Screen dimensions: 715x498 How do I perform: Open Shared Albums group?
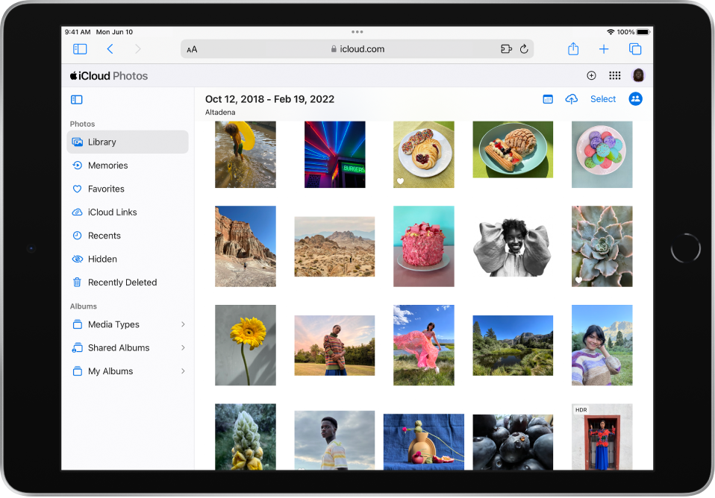[x=128, y=347]
